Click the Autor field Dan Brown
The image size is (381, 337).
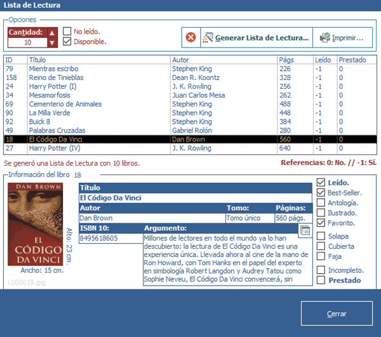click(x=152, y=218)
